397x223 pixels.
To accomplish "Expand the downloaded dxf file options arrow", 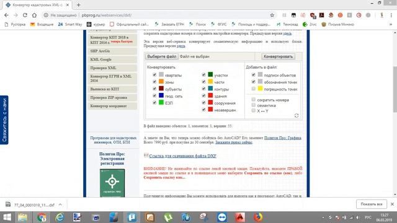I will pos(60,204).
